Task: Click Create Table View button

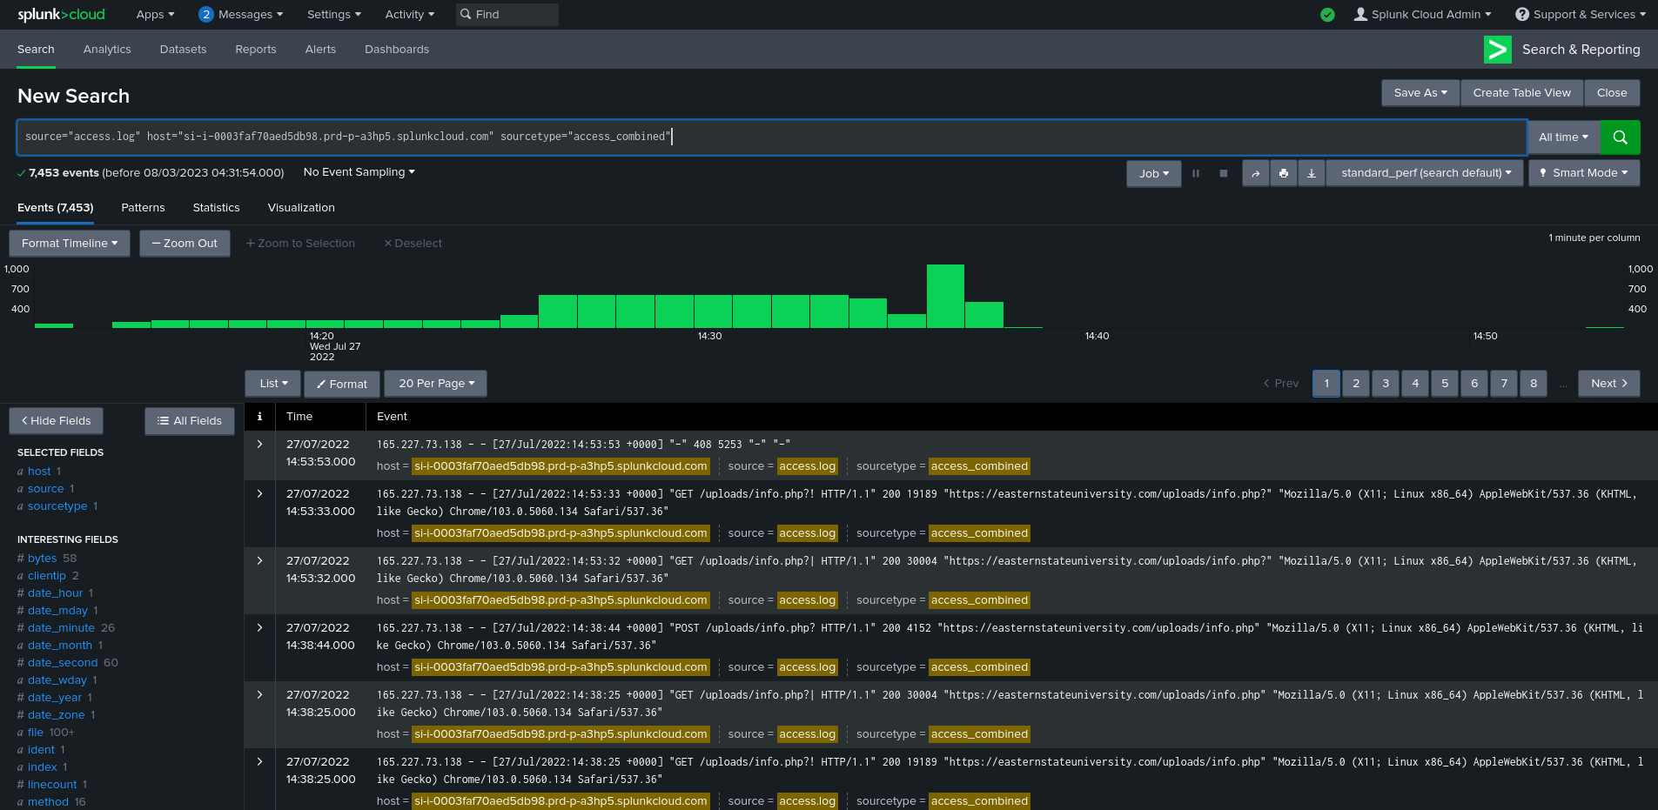Action: (x=1521, y=93)
